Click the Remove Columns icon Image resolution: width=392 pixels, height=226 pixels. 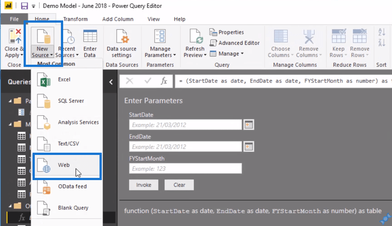pos(308,36)
